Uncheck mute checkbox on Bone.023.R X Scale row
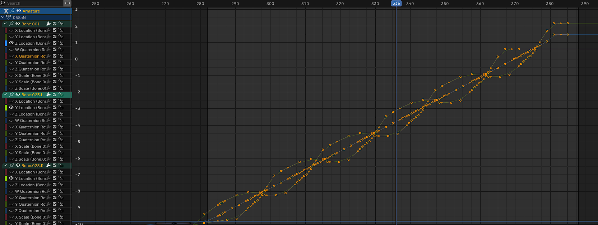598x225 pixels. tap(55, 217)
